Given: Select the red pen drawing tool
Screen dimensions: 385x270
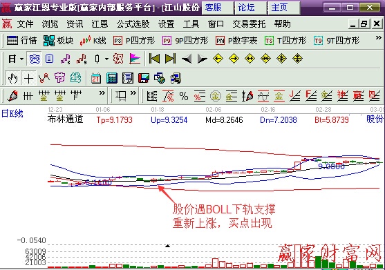Looking at the screenshot, I should point(12,96).
